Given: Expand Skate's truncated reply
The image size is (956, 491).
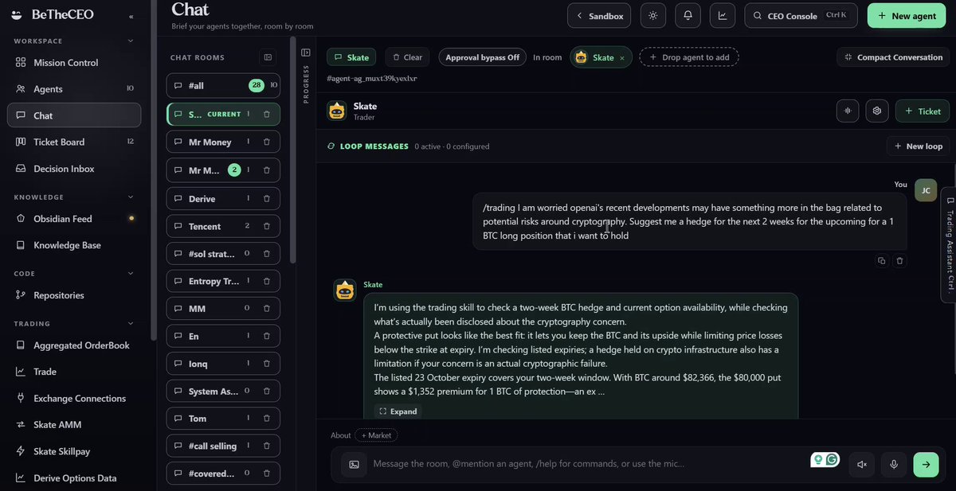Looking at the screenshot, I should pyautogui.click(x=398, y=411).
